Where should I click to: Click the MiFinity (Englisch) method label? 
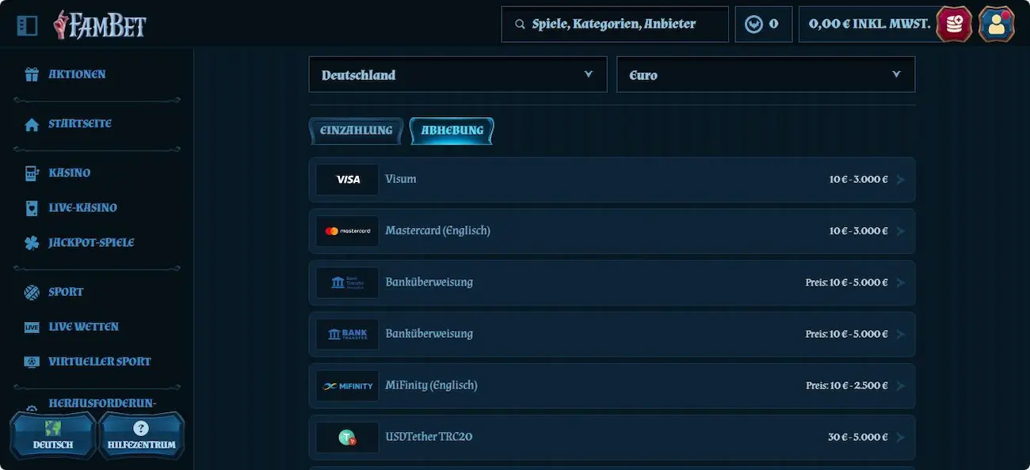[x=431, y=385]
